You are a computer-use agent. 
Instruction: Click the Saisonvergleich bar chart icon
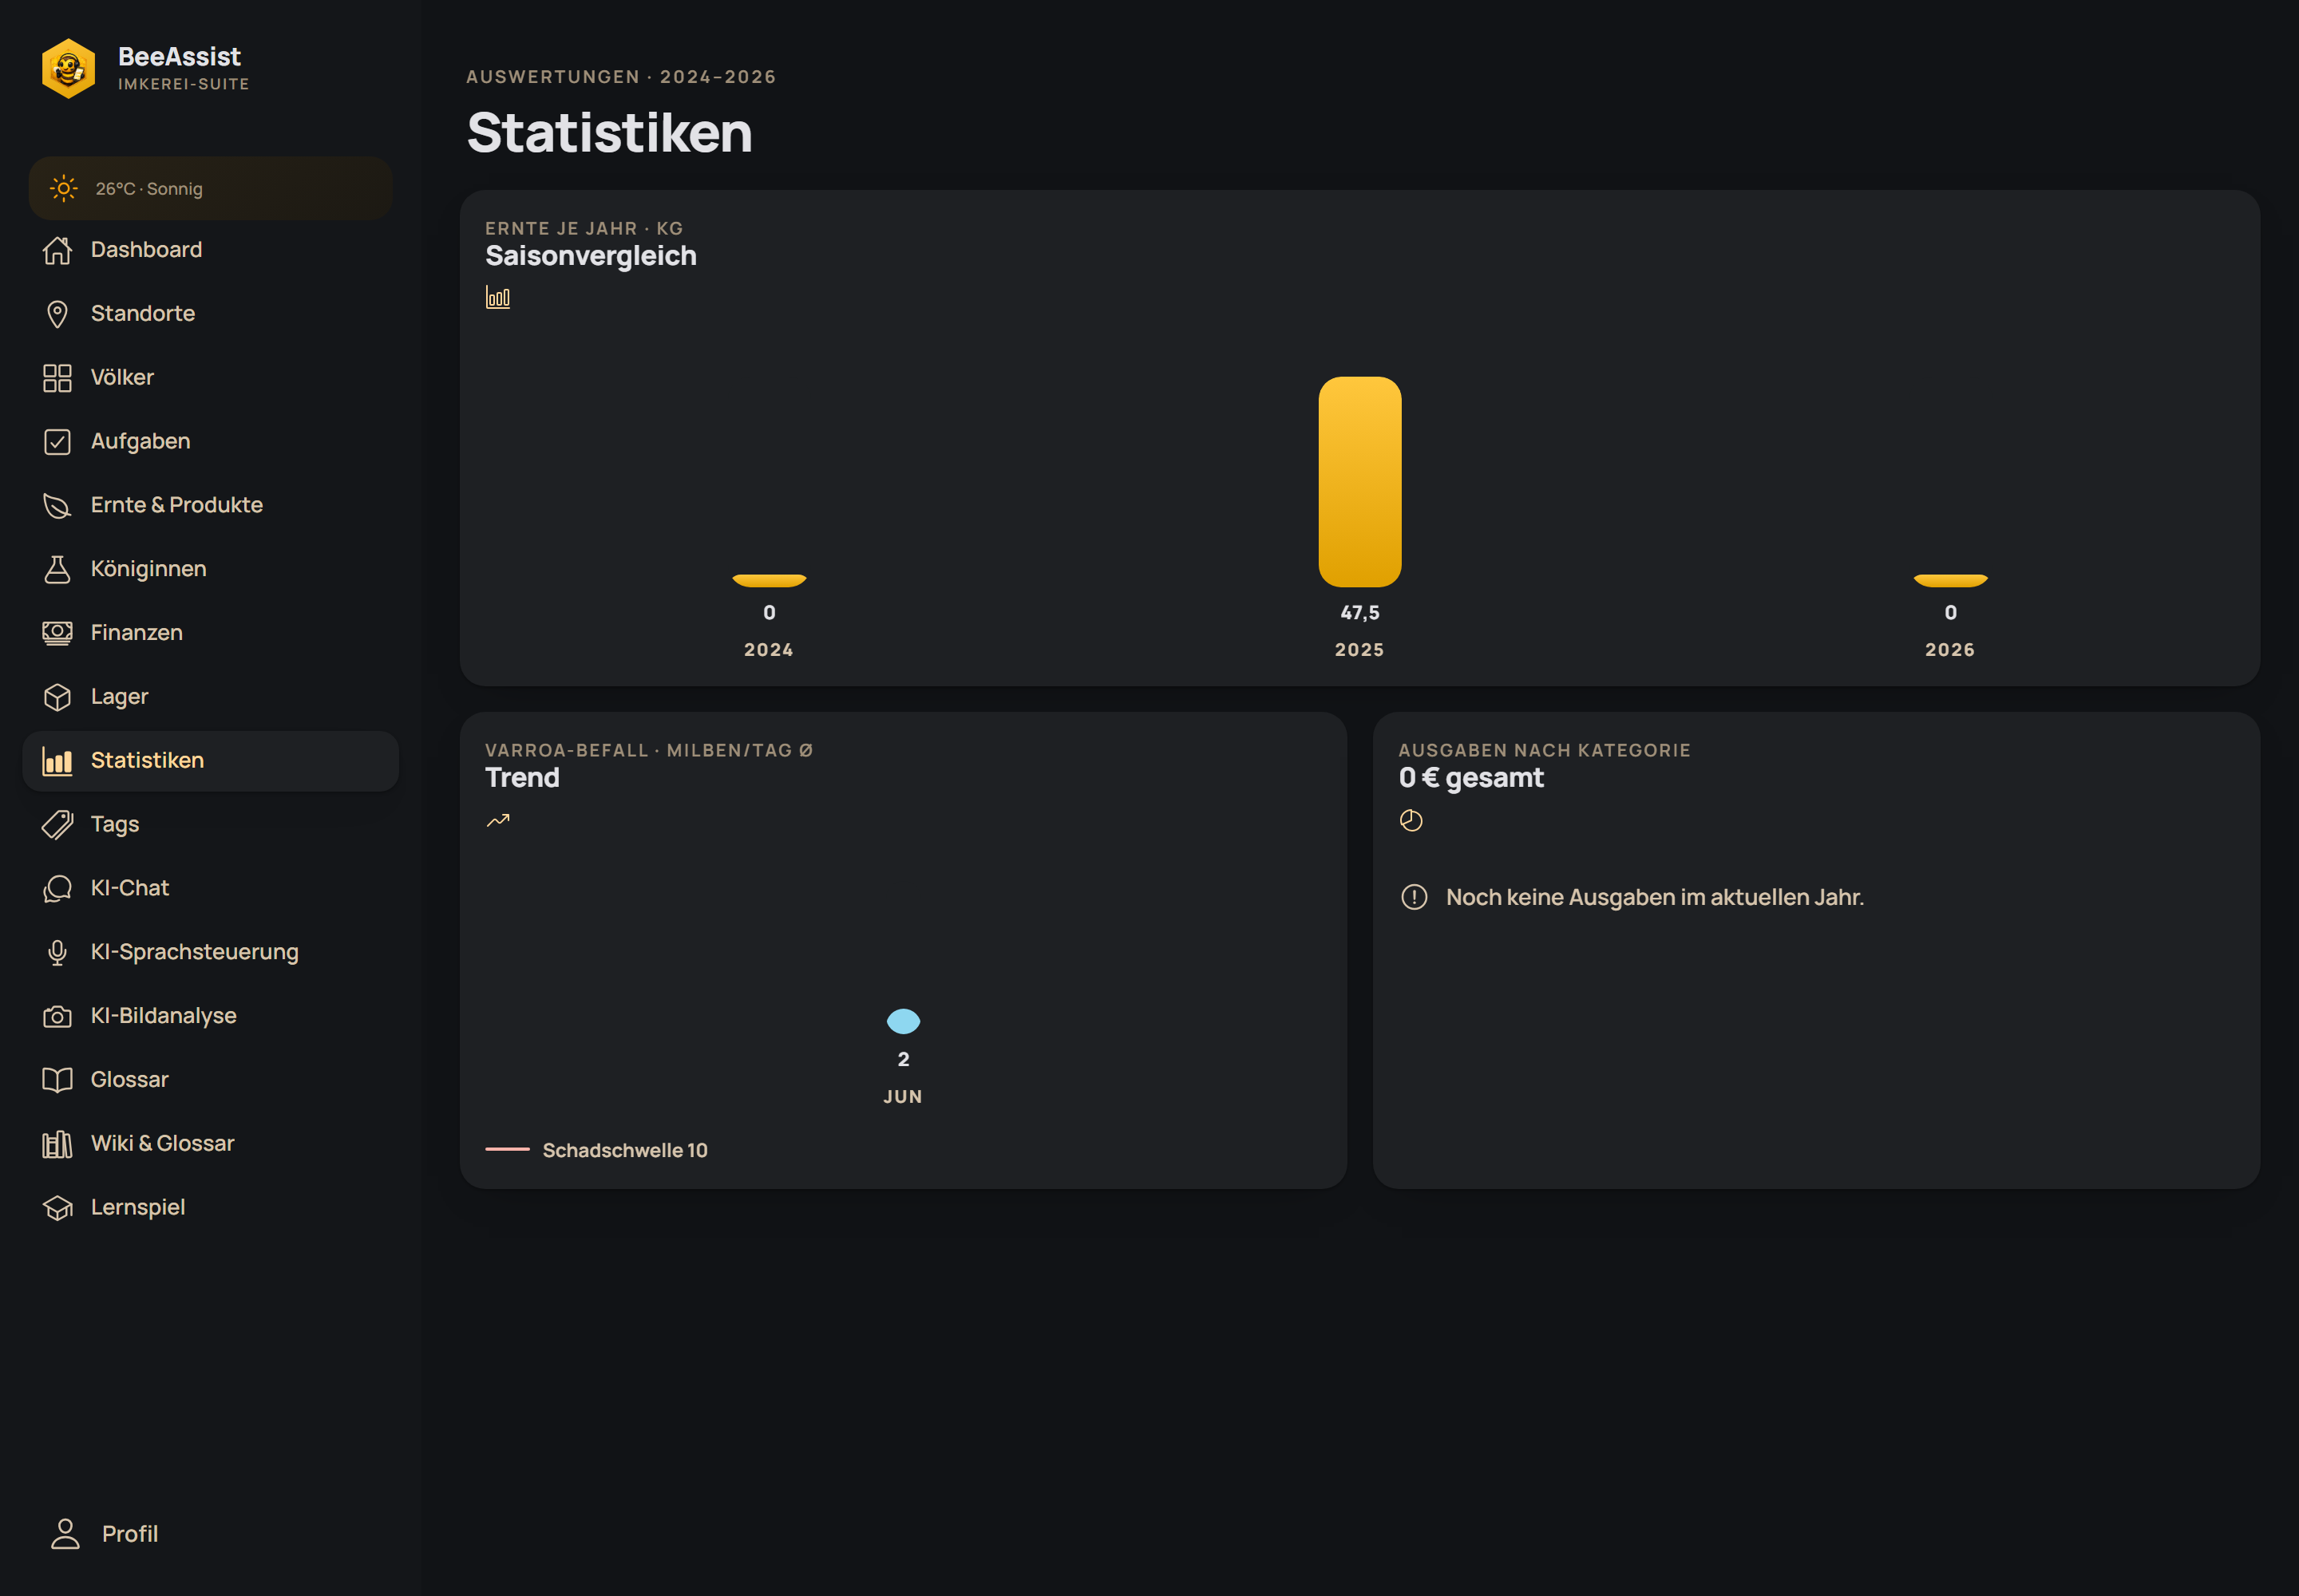(497, 297)
